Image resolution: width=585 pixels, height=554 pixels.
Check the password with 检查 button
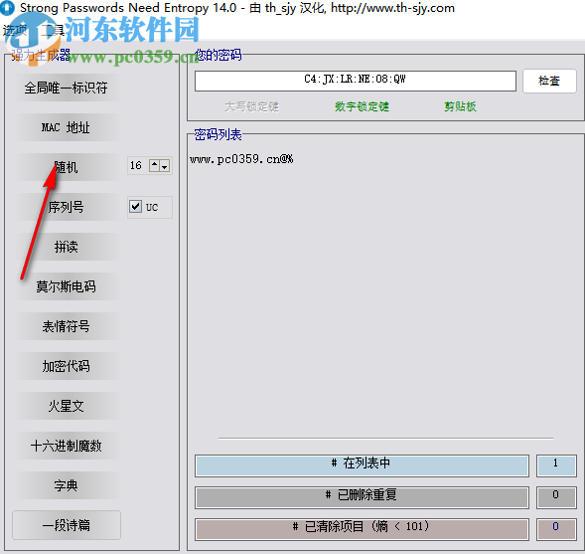[x=549, y=81]
